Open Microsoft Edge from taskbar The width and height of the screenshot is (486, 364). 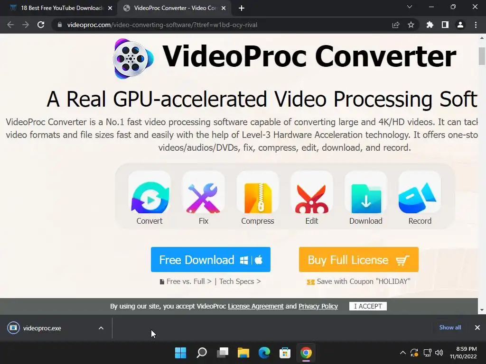coord(264,353)
